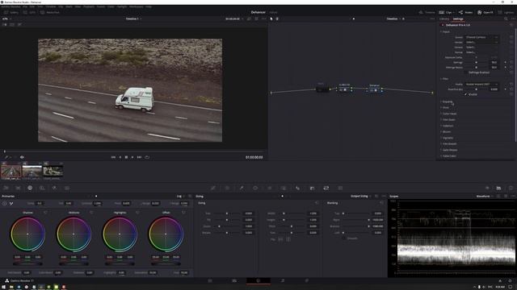Open the Output Sizing mode dropdown
Screen dimensions: 517x290
(x=361, y=197)
